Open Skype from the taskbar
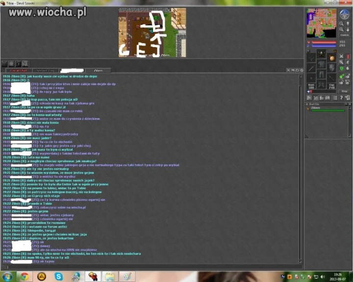The width and height of the screenshot is (353, 282). tap(59, 277)
